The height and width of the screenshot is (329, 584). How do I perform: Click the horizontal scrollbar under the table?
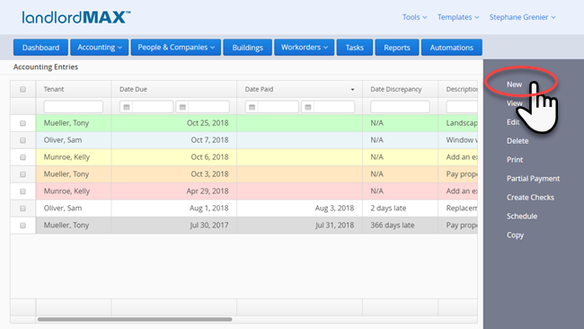[135, 319]
